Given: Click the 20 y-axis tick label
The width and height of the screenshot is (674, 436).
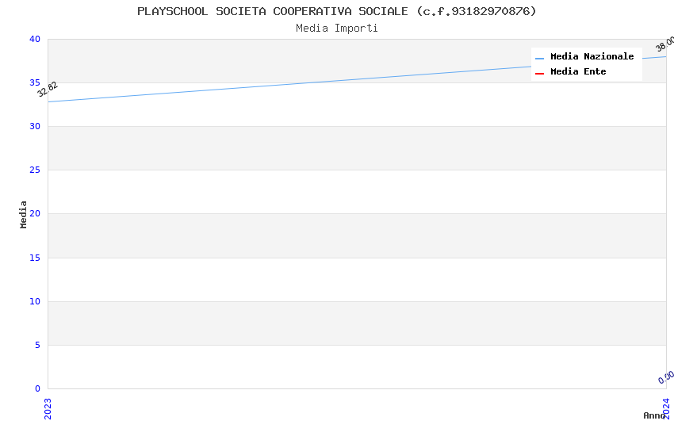Looking at the screenshot, I should 34,214.
